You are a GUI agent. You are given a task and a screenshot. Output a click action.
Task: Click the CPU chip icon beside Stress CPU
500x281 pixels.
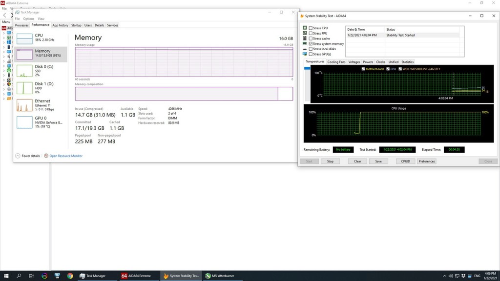pos(305,28)
